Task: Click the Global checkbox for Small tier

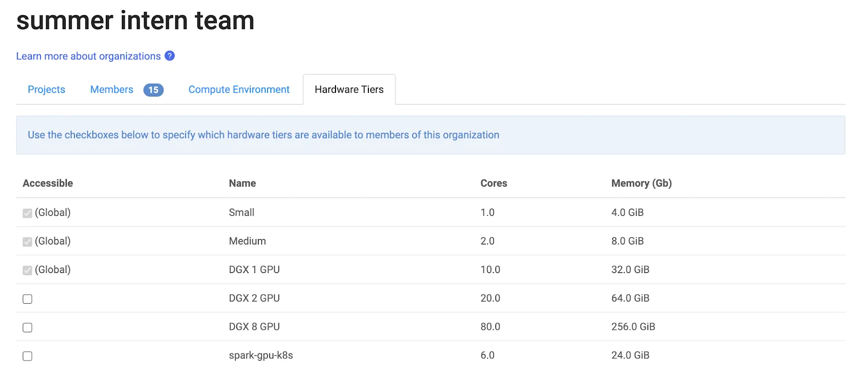Action: pos(28,213)
